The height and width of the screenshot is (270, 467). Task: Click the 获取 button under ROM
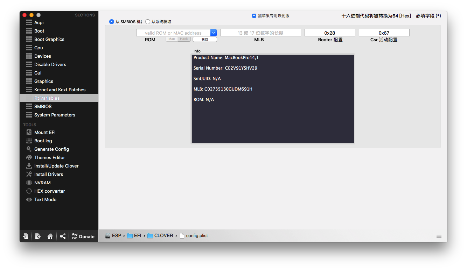click(205, 40)
